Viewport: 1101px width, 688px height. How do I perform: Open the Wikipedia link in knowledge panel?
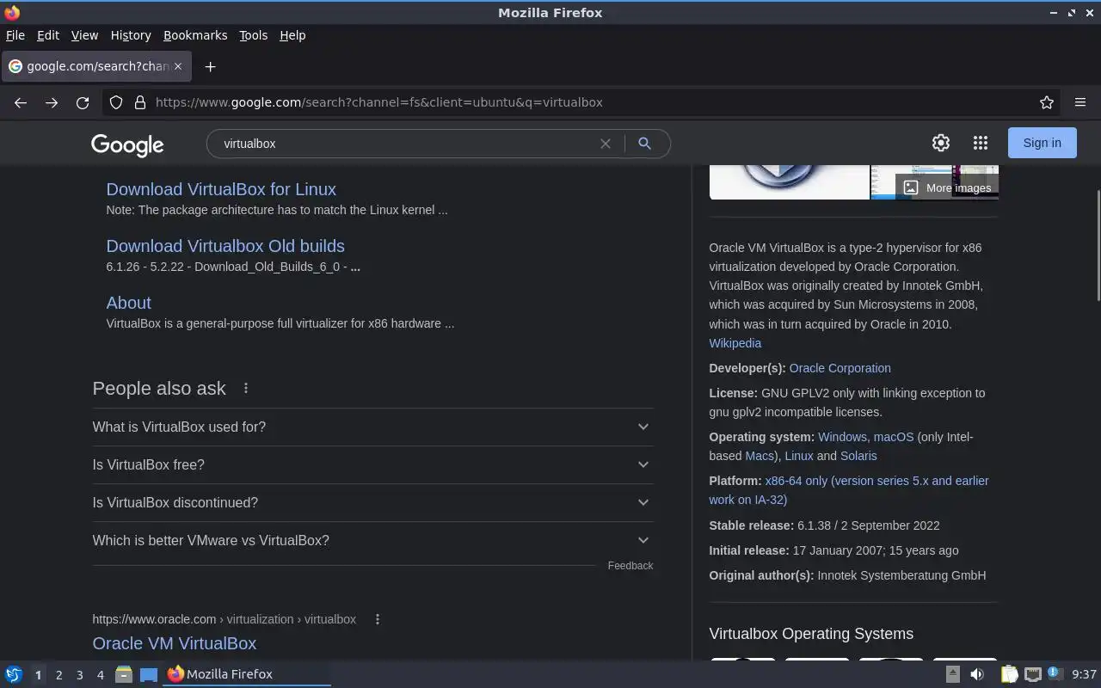[735, 343]
